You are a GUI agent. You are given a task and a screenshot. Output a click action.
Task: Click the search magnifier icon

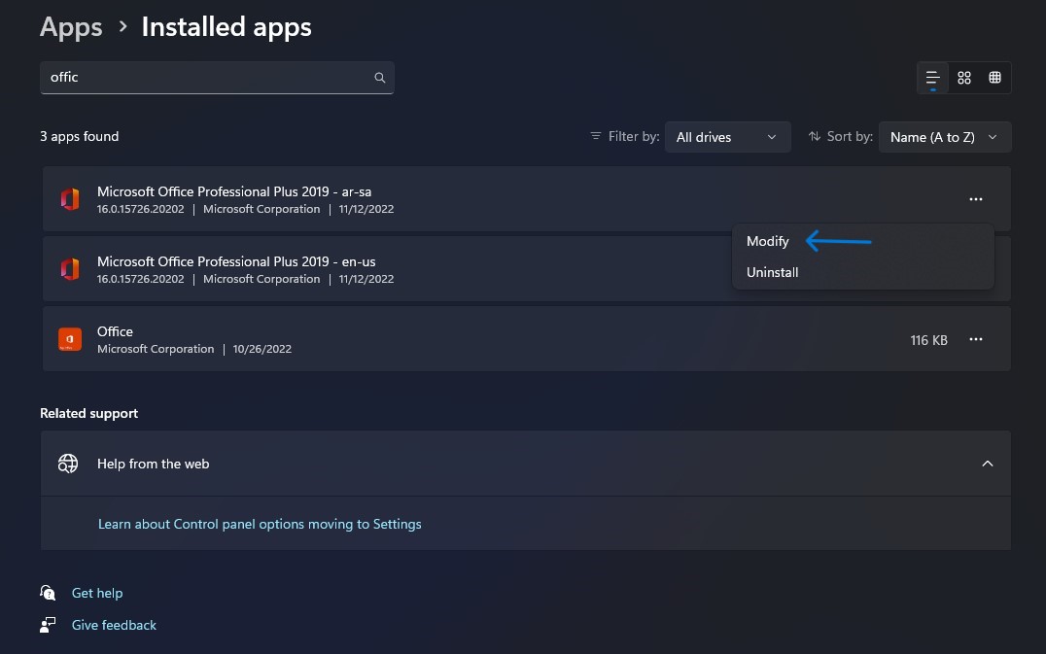click(380, 78)
